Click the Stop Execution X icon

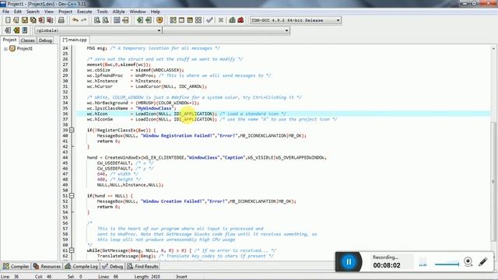click(x=221, y=20)
